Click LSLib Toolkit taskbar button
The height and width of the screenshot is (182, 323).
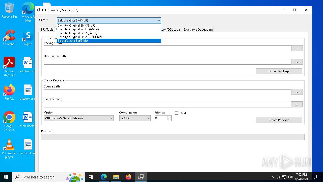pyautogui.click(x=141, y=177)
